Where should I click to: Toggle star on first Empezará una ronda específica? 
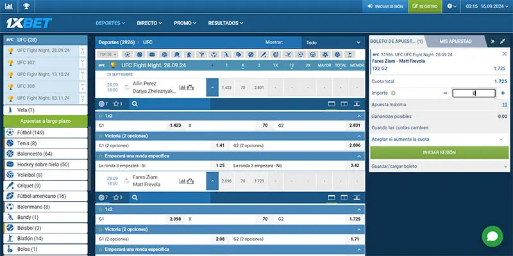[101, 156]
